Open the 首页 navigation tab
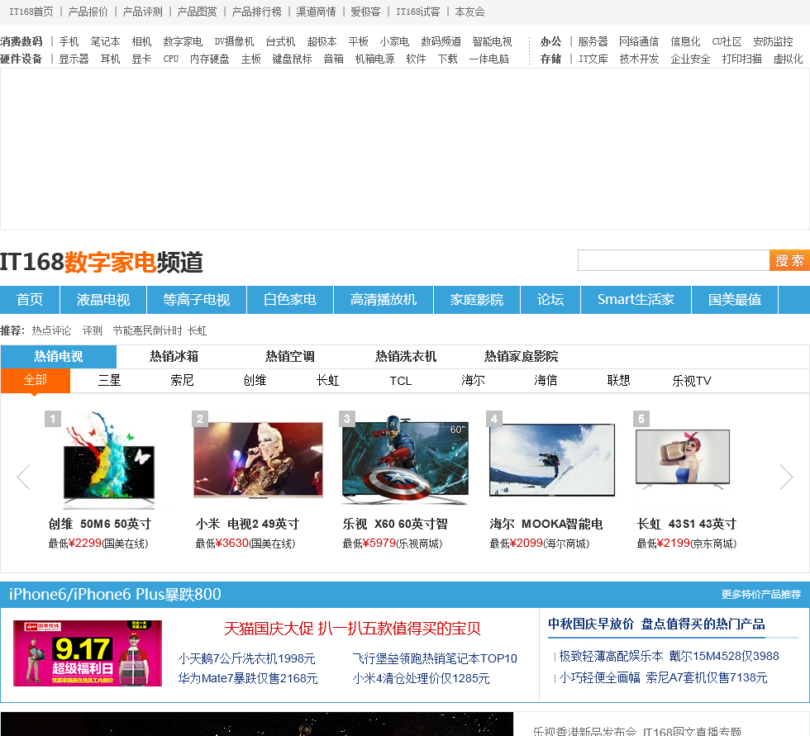 click(x=30, y=300)
